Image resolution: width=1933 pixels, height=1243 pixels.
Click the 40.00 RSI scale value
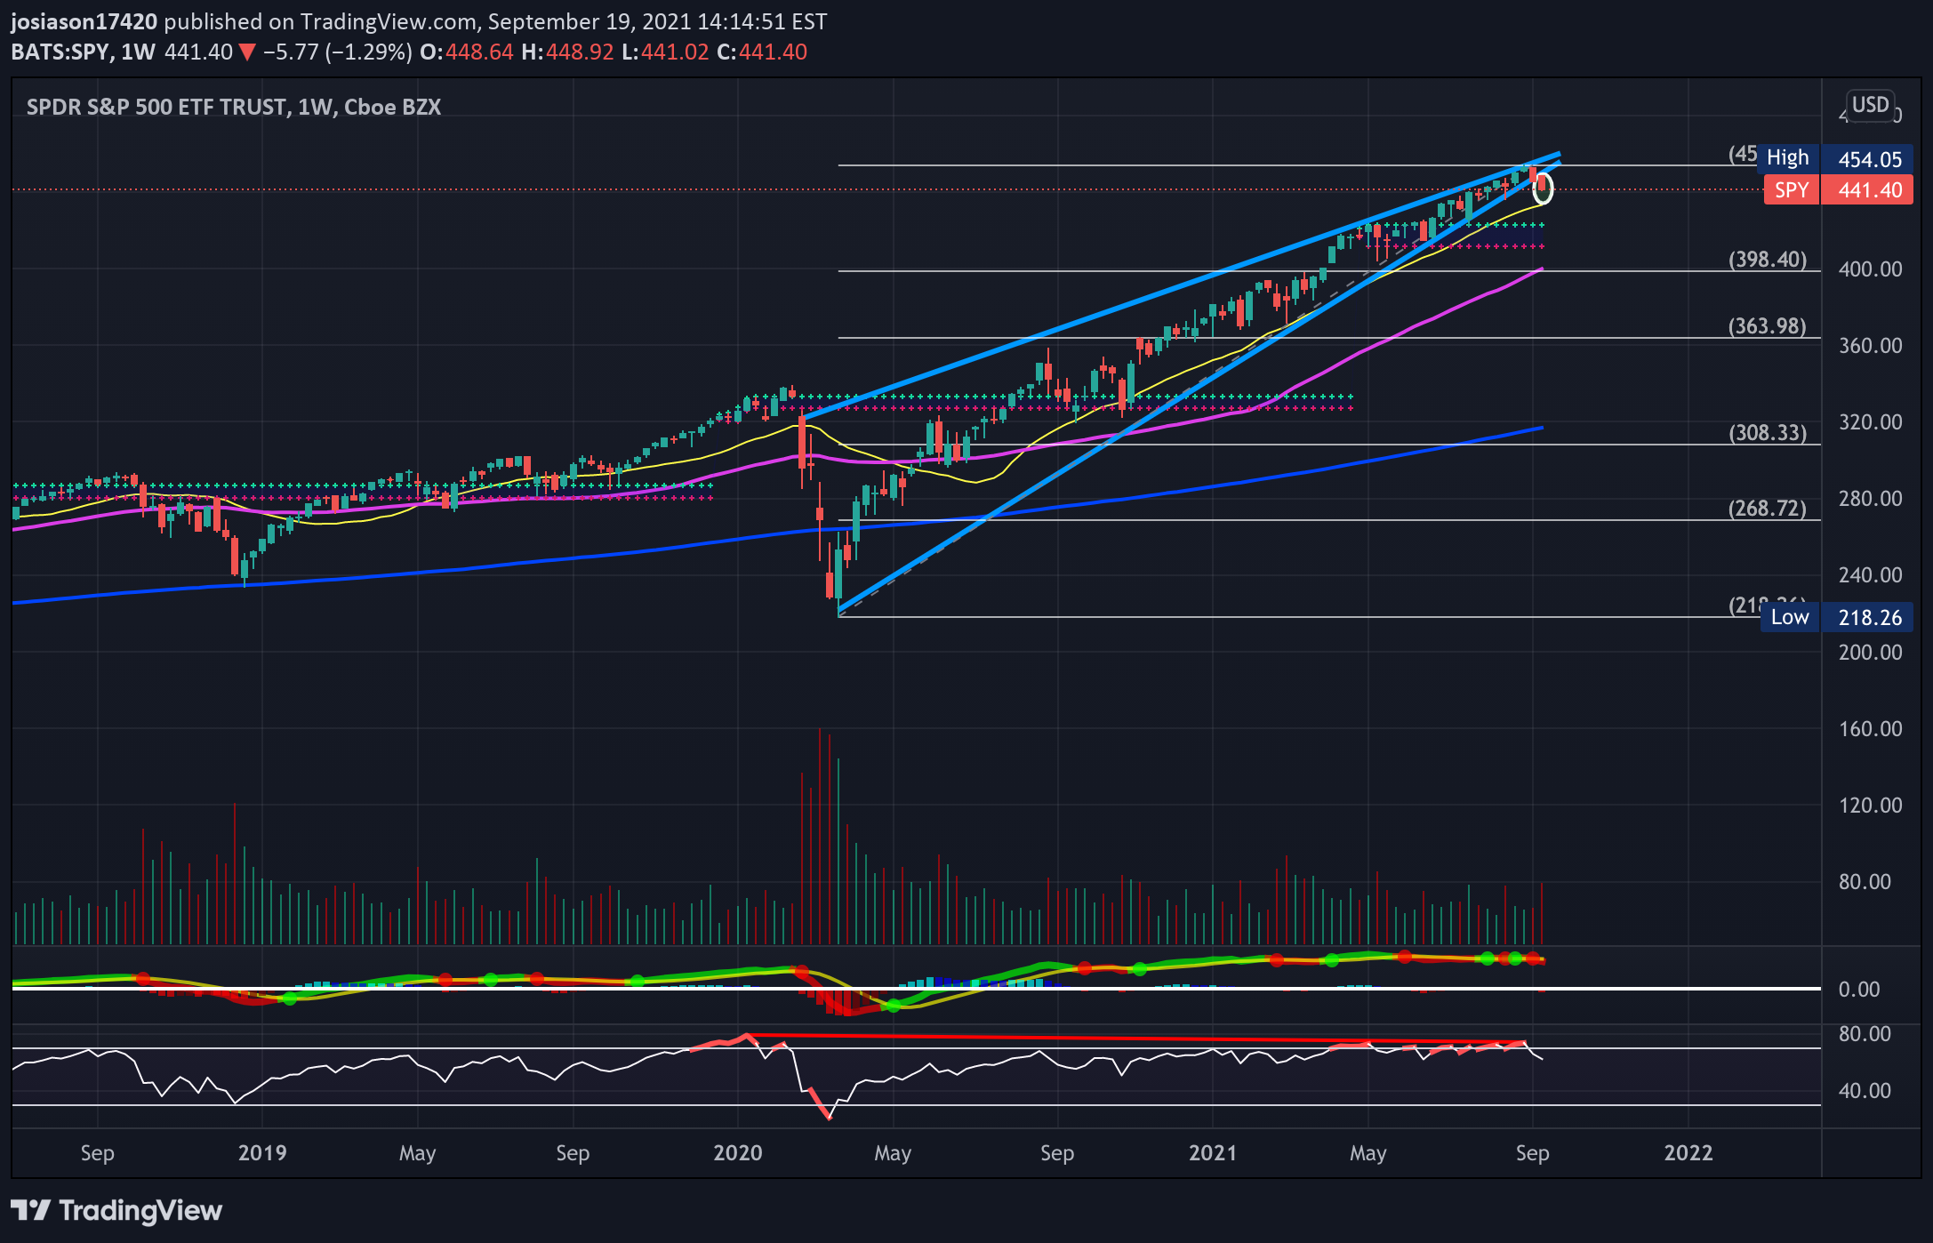coord(1865,1090)
